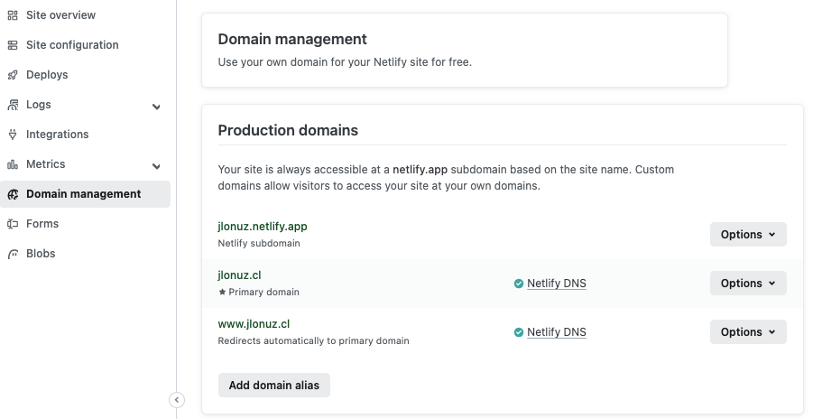Open Options dropdown for jlonuz.cl primary domain
Screen dimensions: 813x419
point(748,284)
